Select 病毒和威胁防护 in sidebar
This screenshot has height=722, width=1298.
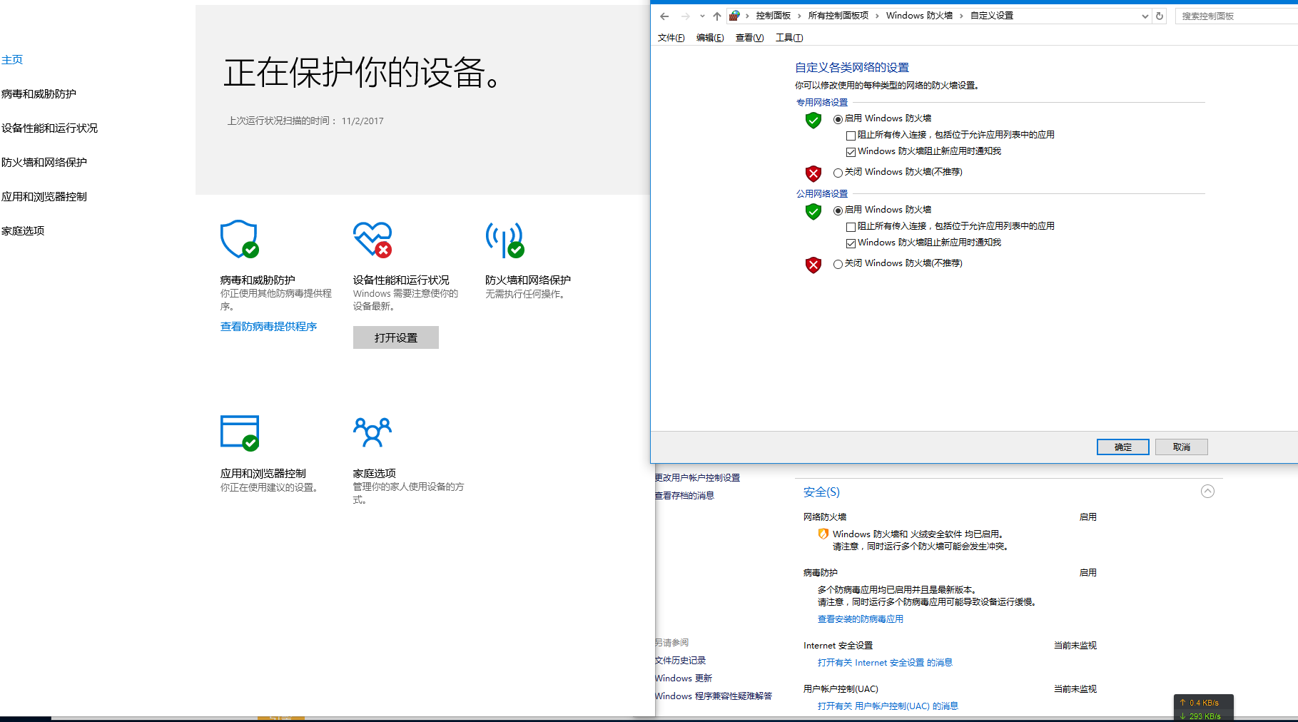[x=39, y=94]
